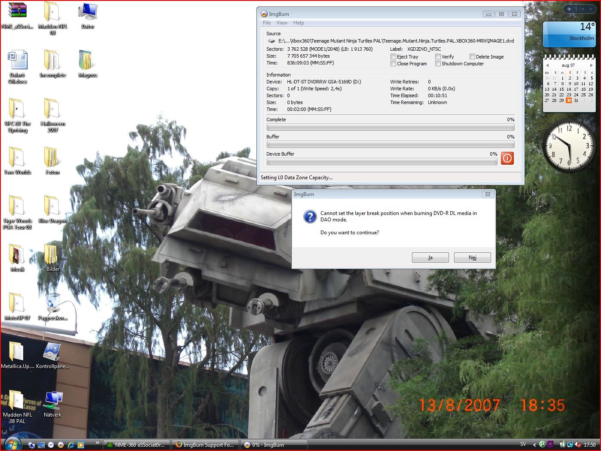
Task: Click the red abort burn button in ImgBurn
Action: (x=507, y=158)
